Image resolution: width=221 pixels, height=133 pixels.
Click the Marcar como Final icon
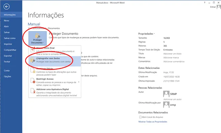pyautogui.click(x=33, y=50)
